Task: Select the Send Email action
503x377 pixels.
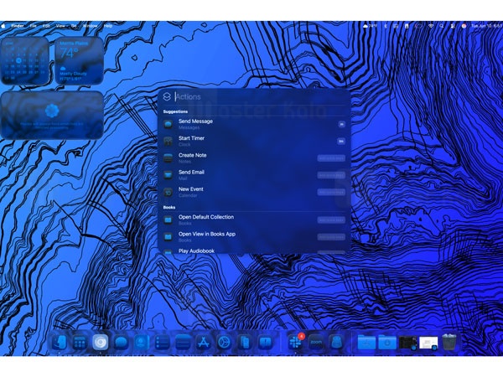Action: (254, 175)
